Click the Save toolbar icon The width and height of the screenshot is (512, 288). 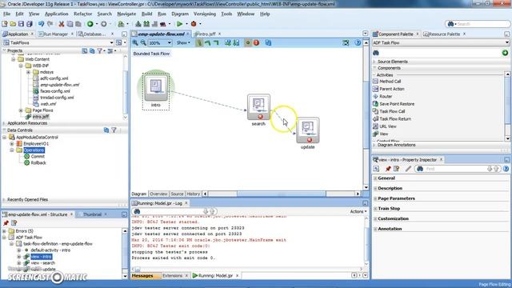coord(21,24)
